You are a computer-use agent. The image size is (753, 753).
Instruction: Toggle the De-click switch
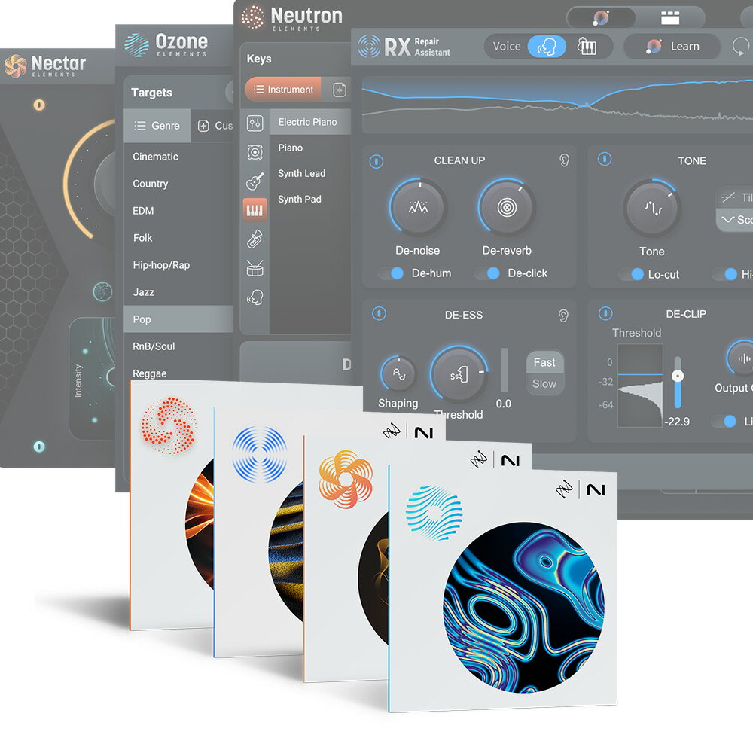(487, 273)
